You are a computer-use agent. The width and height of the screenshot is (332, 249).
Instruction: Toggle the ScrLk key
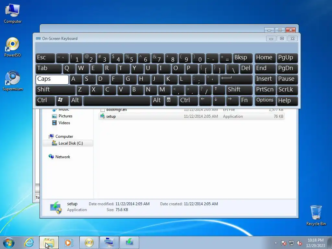(287, 90)
